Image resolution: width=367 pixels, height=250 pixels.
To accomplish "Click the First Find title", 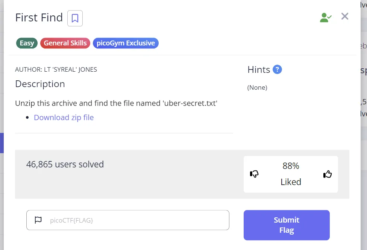I will click(x=39, y=18).
